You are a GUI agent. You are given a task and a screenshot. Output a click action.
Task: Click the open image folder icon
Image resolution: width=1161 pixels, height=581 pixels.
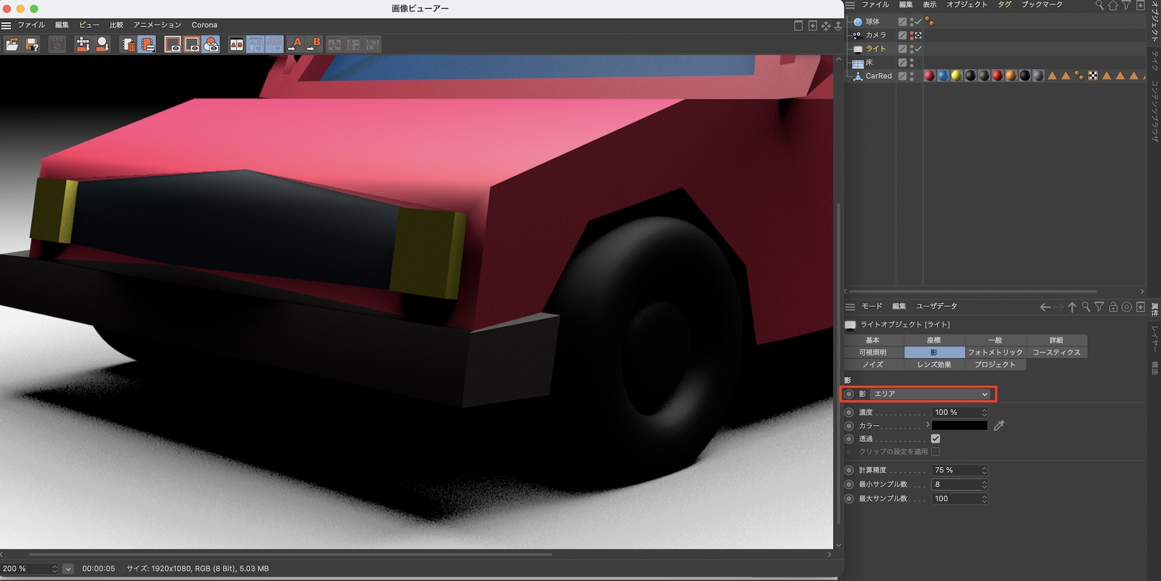coord(12,44)
